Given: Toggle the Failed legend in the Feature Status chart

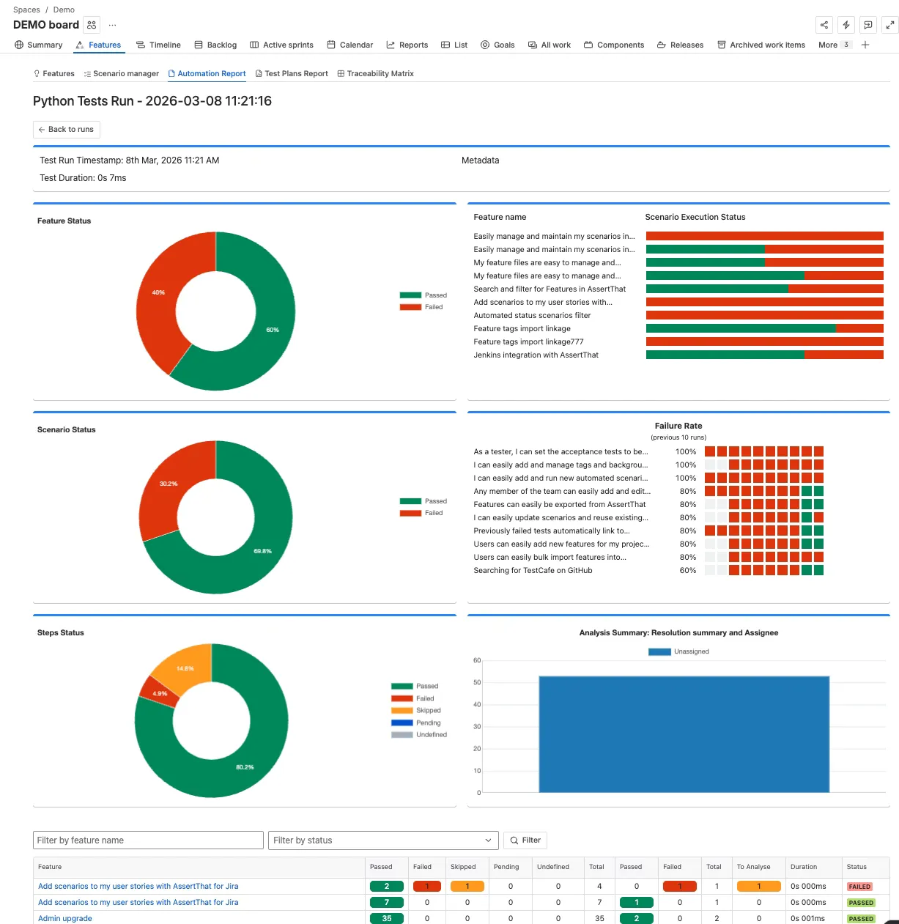Looking at the screenshot, I should (x=421, y=307).
